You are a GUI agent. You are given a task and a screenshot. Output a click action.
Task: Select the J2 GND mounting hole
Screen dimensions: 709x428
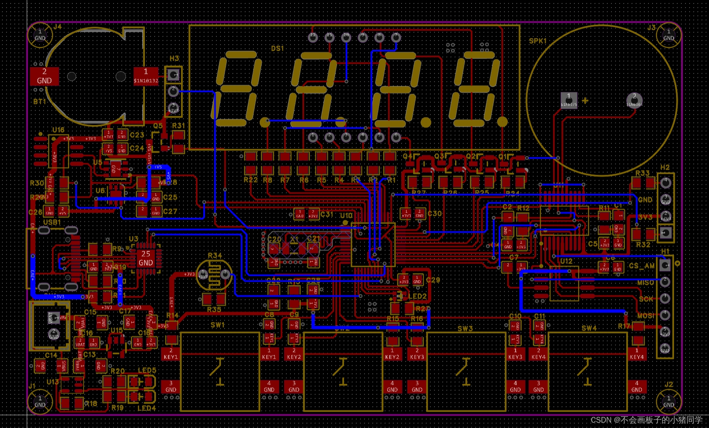(668, 402)
